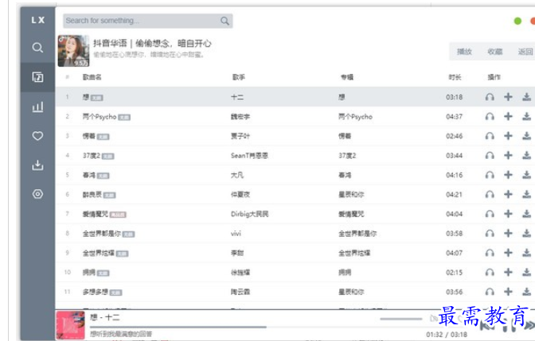The height and width of the screenshot is (341, 535).
Task: Play song 5 (04:16) via headphones icon
Action: click(x=490, y=175)
